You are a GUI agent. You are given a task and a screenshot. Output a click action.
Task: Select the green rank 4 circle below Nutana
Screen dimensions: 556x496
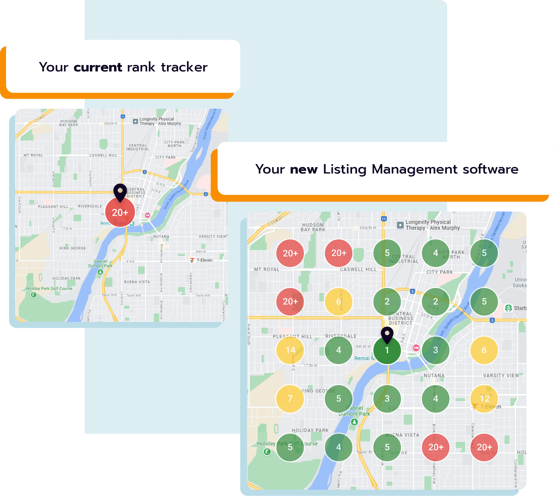[x=436, y=398]
